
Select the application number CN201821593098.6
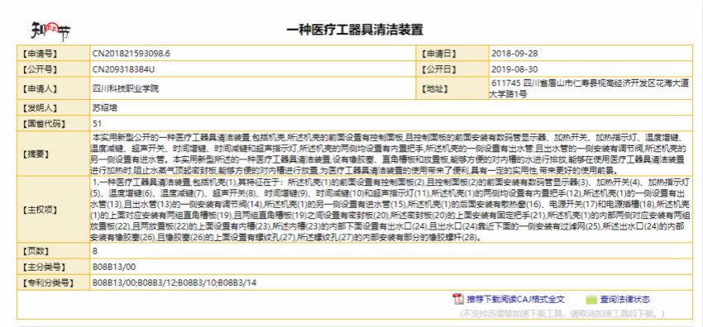pyautogui.click(x=132, y=54)
